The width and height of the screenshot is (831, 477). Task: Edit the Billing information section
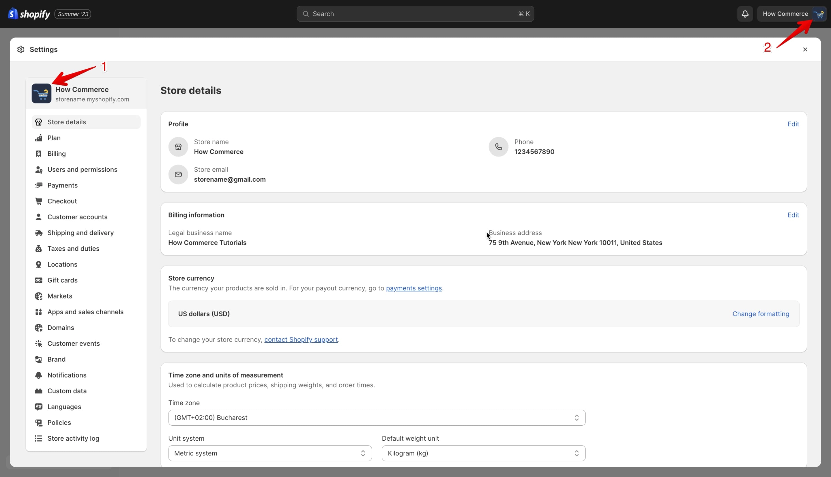[793, 215]
